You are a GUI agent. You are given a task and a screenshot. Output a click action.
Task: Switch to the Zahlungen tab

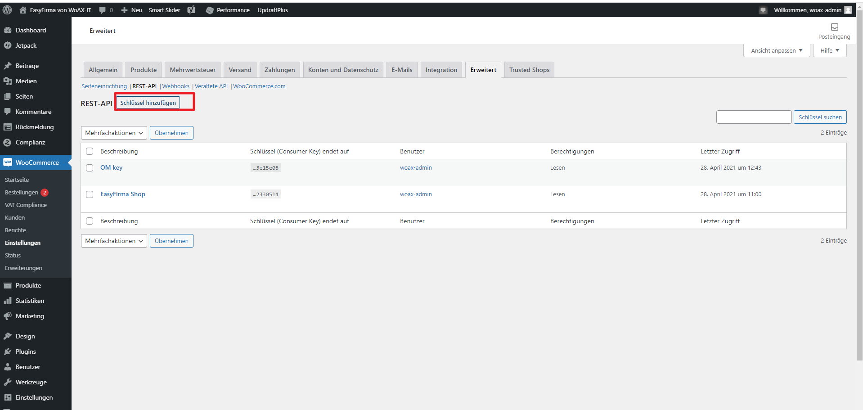tap(279, 70)
